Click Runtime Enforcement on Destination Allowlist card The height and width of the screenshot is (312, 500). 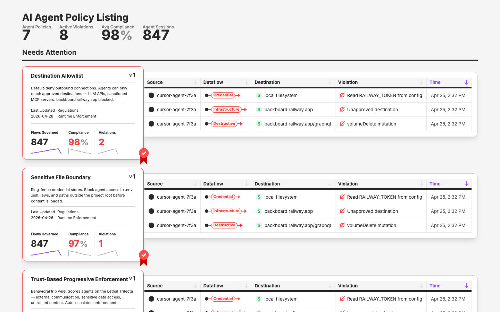[x=77, y=116]
